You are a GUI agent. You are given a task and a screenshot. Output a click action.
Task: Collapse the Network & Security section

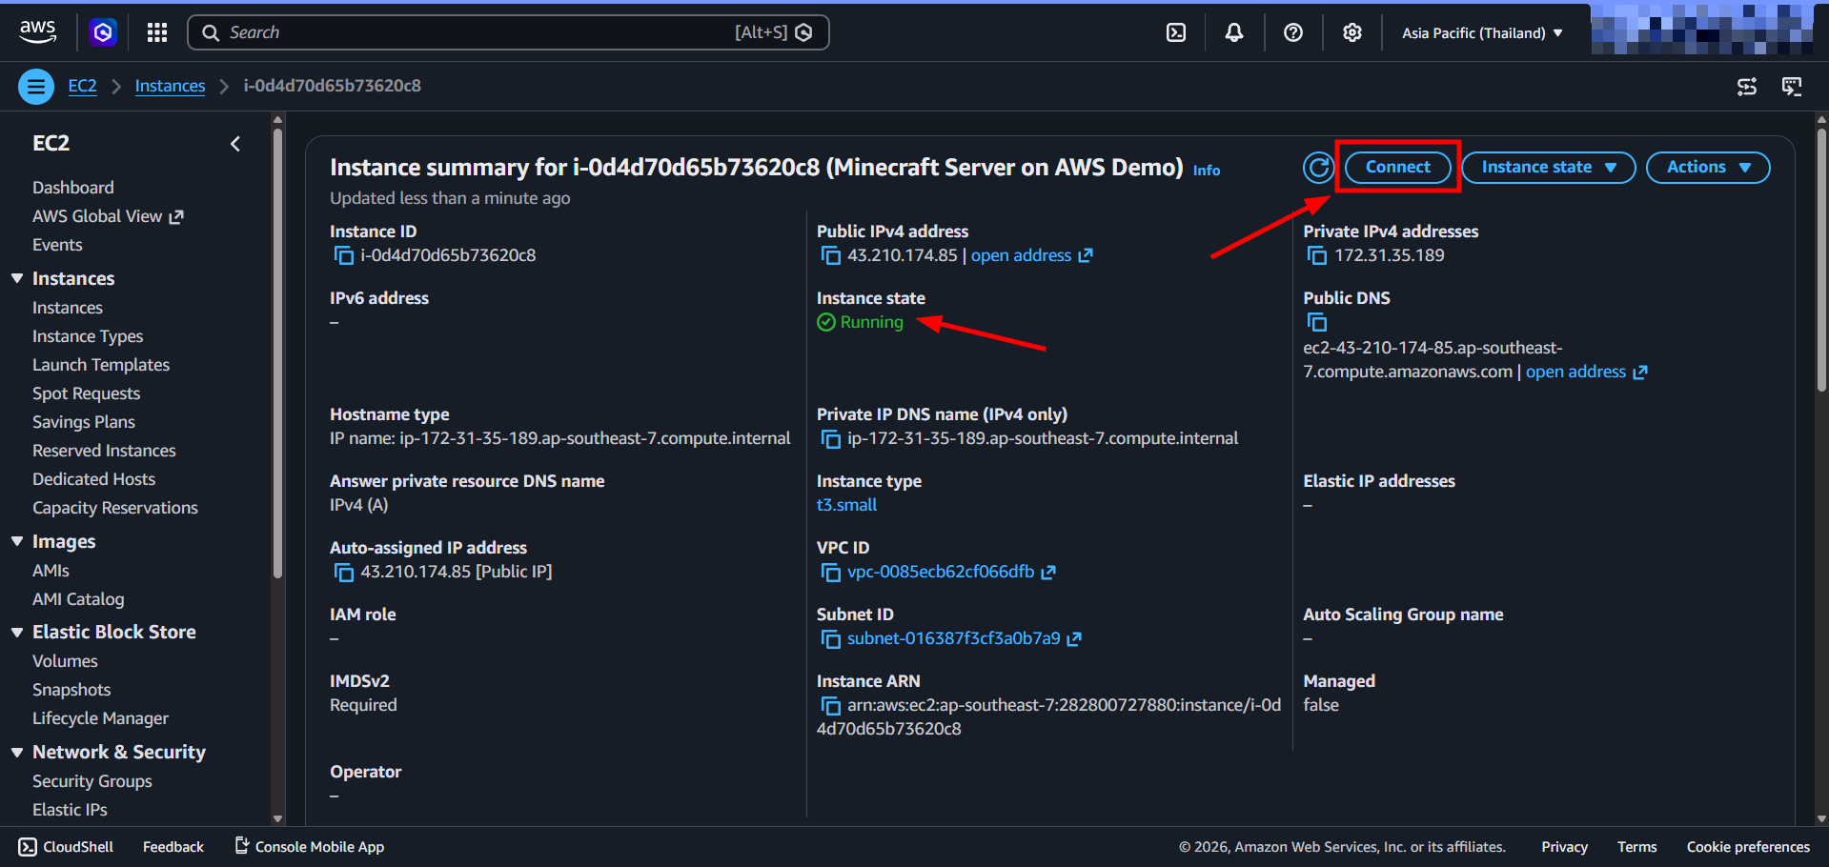tap(17, 752)
